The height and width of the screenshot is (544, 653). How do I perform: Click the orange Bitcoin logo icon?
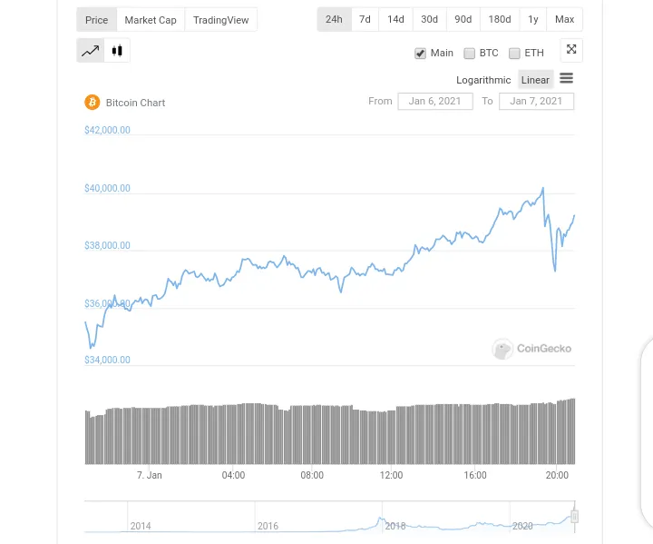pyautogui.click(x=92, y=103)
